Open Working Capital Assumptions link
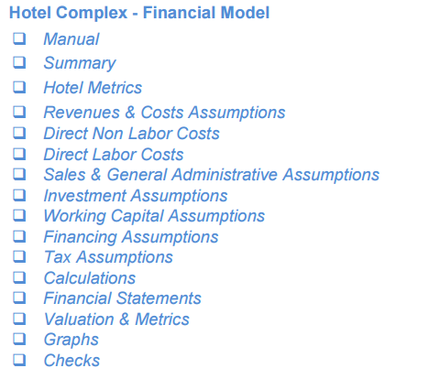 coord(154,216)
